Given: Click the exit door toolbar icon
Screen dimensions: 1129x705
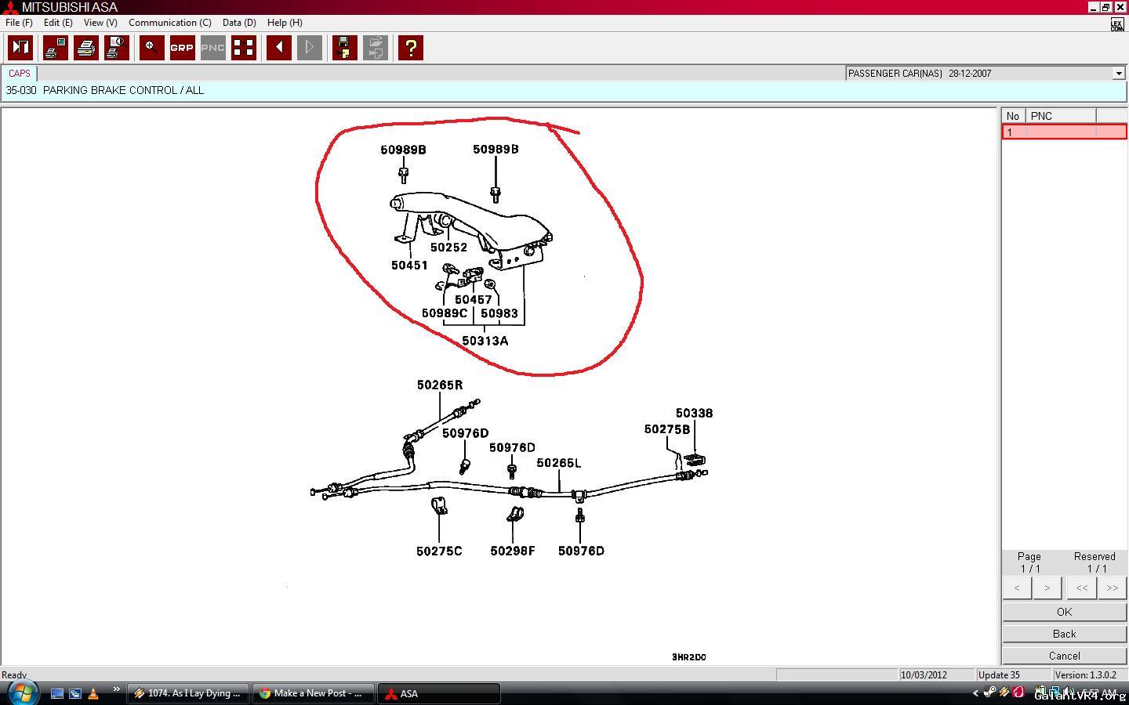Looking at the screenshot, I should (x=20, y=48).
